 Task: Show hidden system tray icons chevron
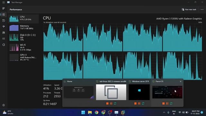(164, 112)
